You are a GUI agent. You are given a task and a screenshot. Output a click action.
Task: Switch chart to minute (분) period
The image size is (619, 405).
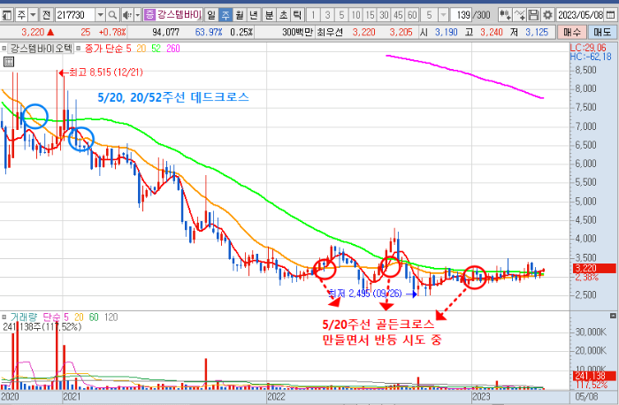(269, 15)
